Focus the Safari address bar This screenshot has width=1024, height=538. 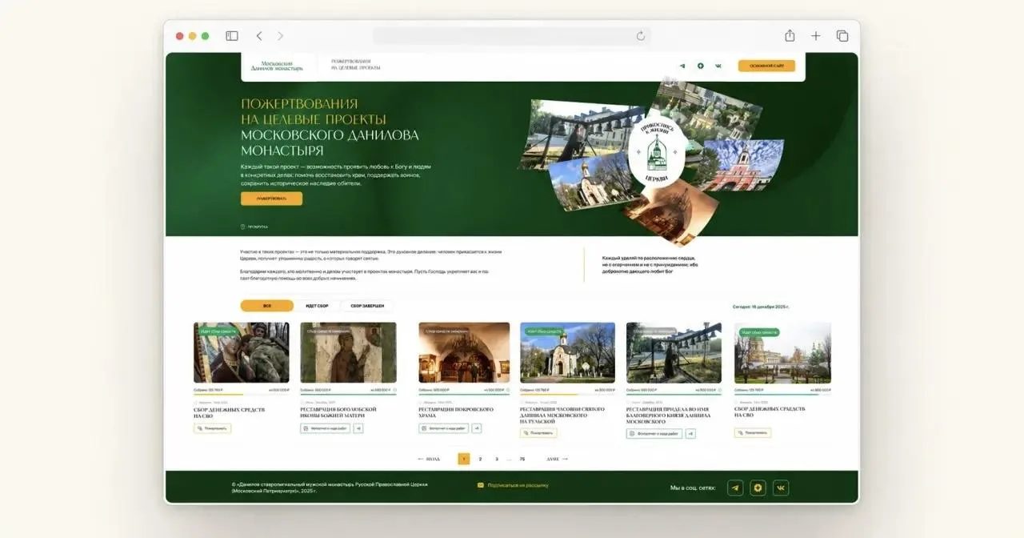coord(512,36)
